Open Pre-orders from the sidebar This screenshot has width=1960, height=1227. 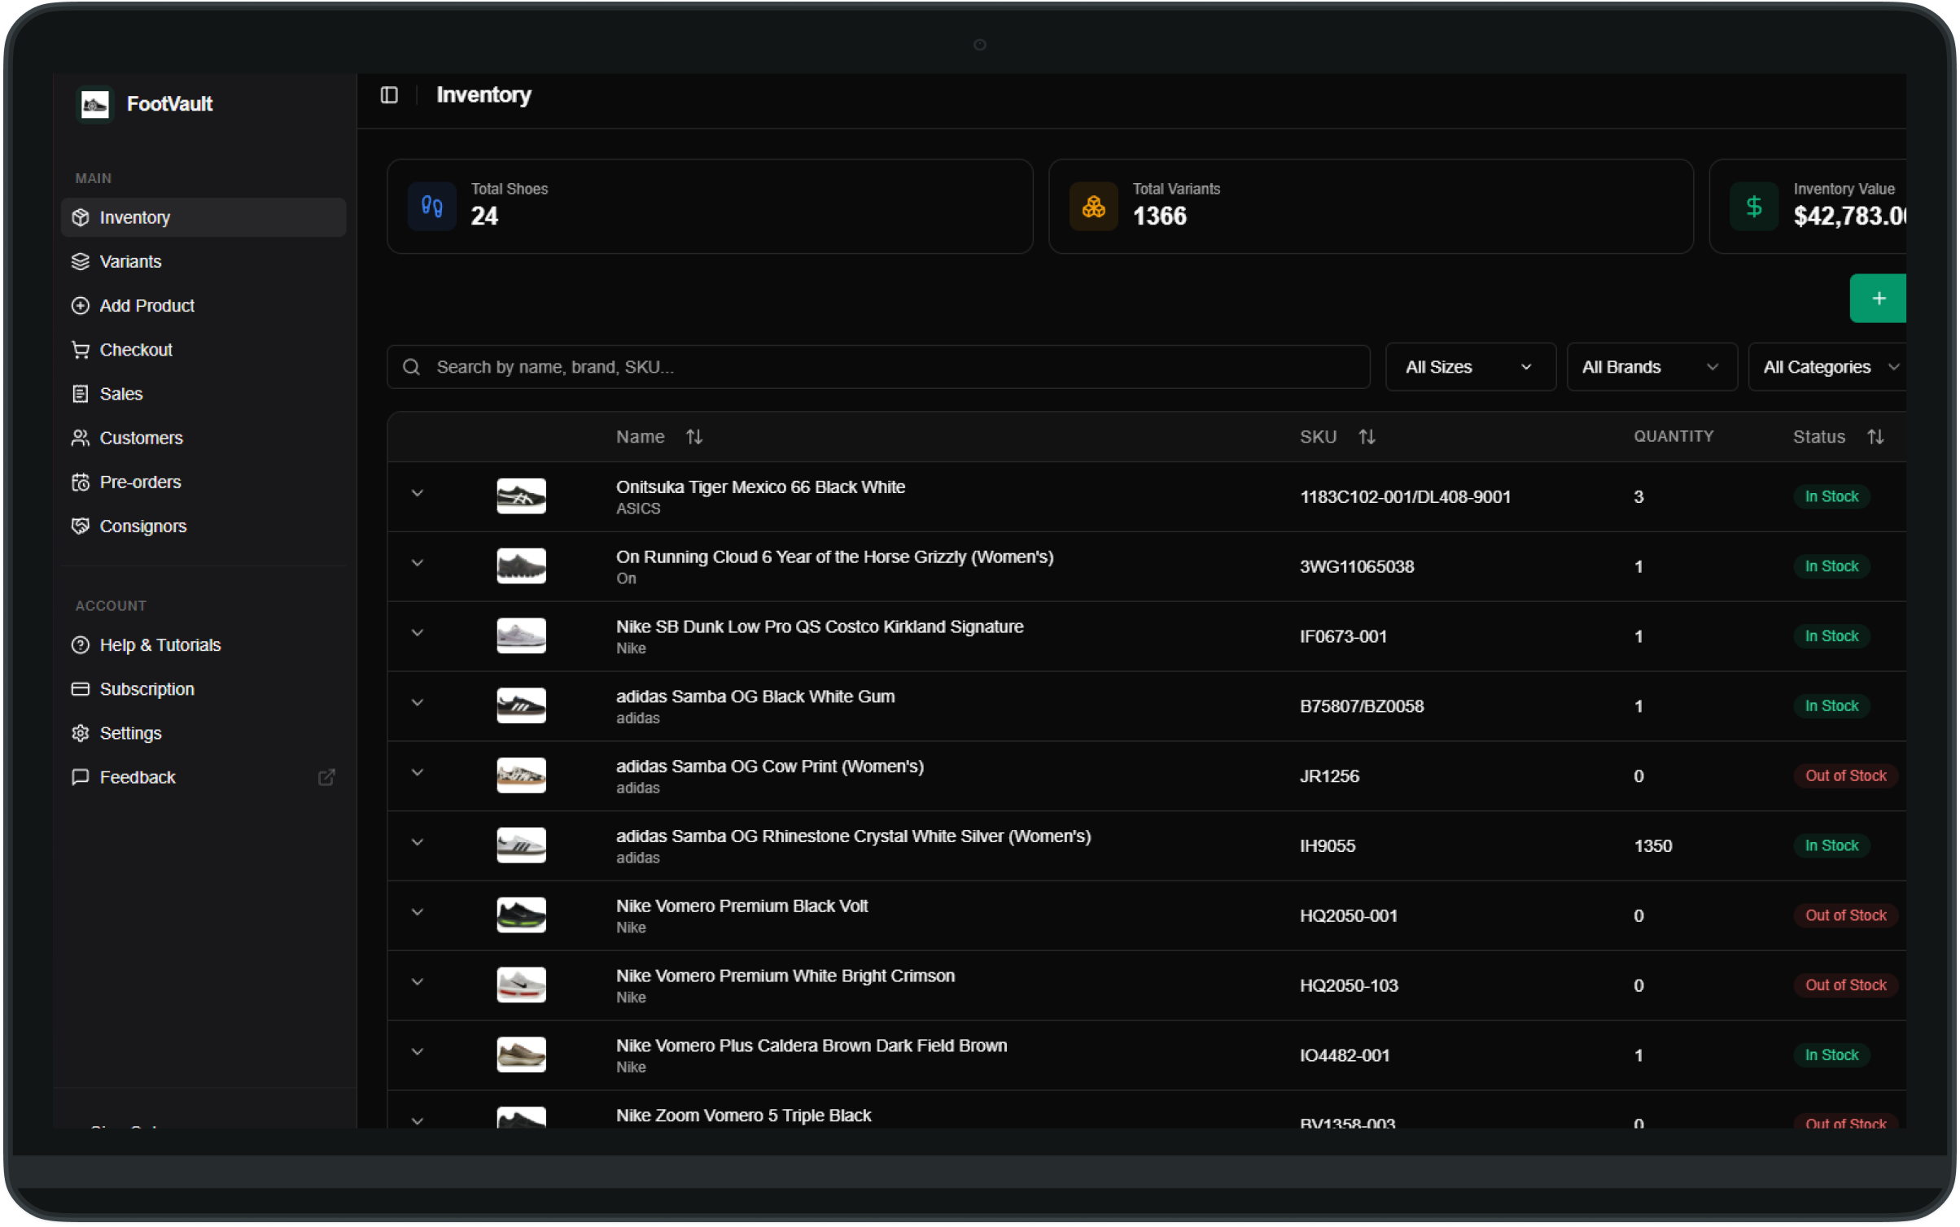[140, 482]
